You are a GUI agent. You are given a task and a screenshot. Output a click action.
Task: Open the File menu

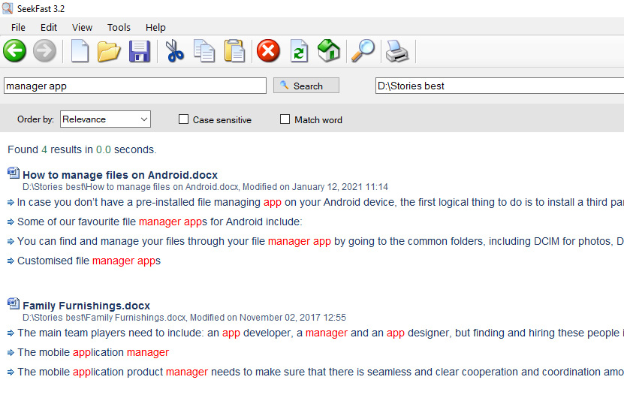[x=18, y=28]
